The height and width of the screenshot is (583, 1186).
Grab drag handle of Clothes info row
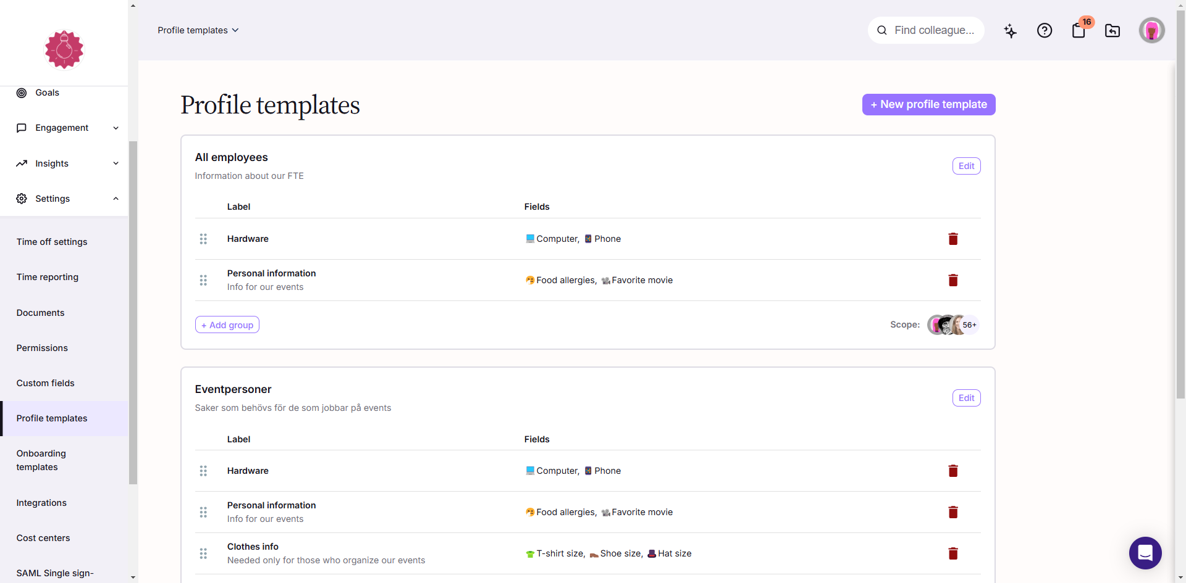click(203, 553)
